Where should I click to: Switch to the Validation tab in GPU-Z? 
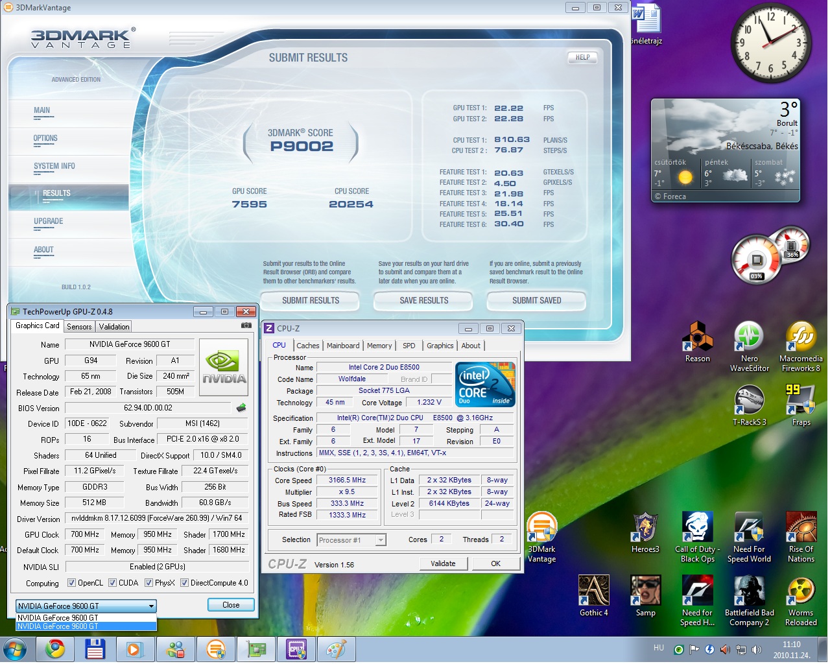click(114, 327)
